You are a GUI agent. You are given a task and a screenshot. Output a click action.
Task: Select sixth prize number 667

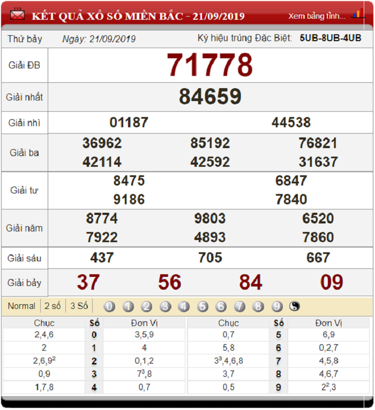pyautogui.click(x=318, y=258)
